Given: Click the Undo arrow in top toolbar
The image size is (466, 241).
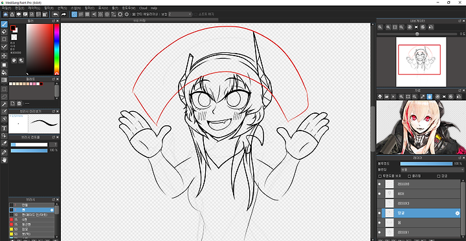Looking at the screenshot, I should coord(55,14).
